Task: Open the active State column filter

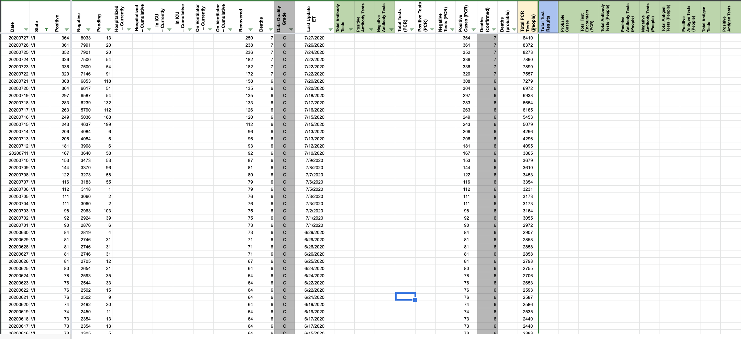Action: click(46, 30)
